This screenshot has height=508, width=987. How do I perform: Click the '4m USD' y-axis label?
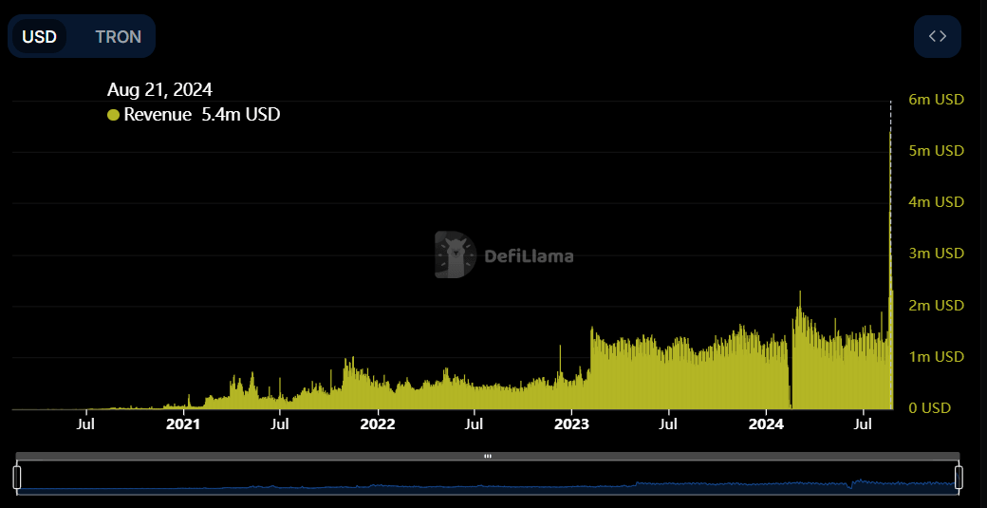936,202
